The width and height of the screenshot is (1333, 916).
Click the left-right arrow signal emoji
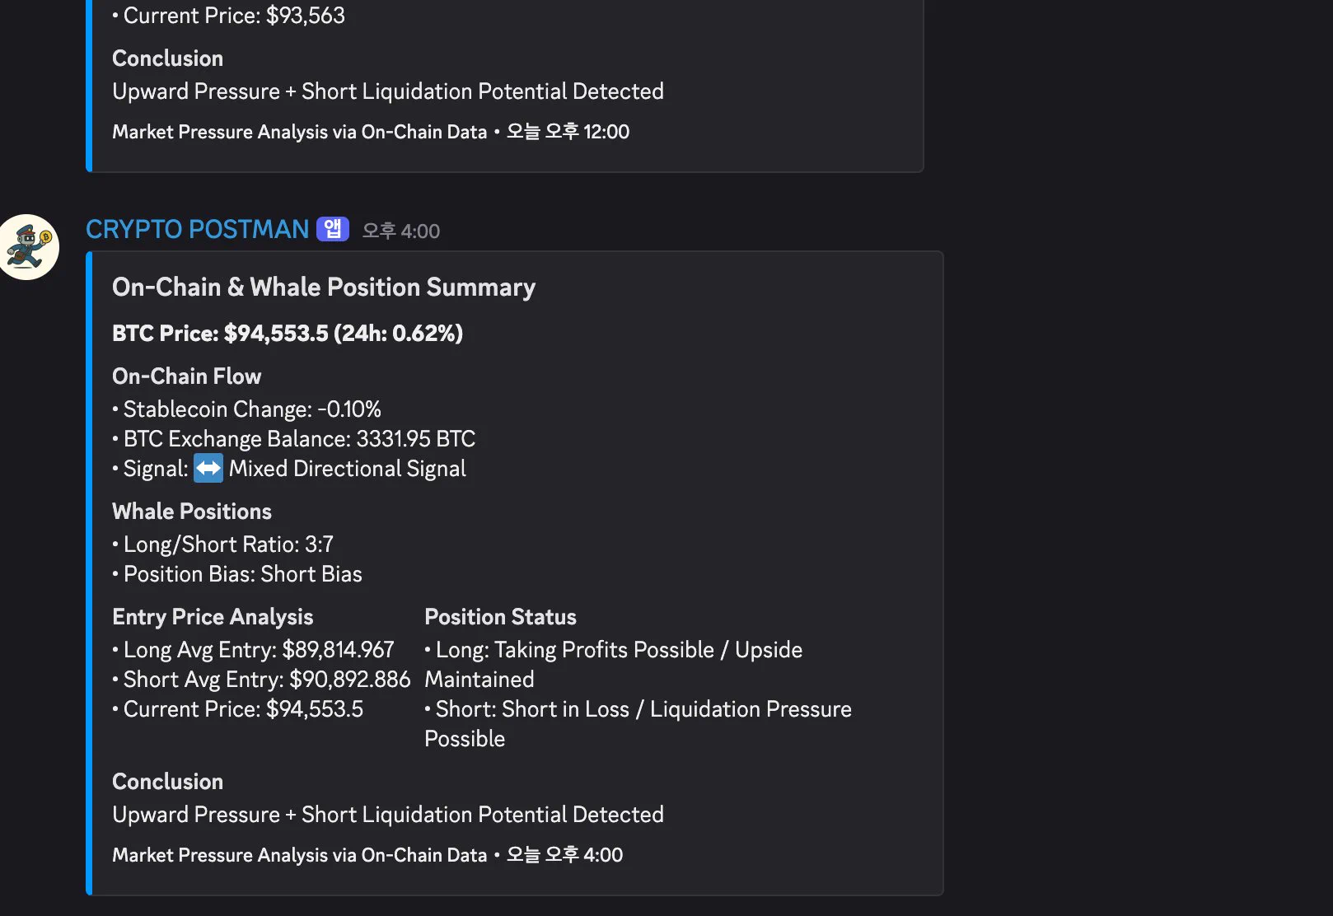[208, 469]
